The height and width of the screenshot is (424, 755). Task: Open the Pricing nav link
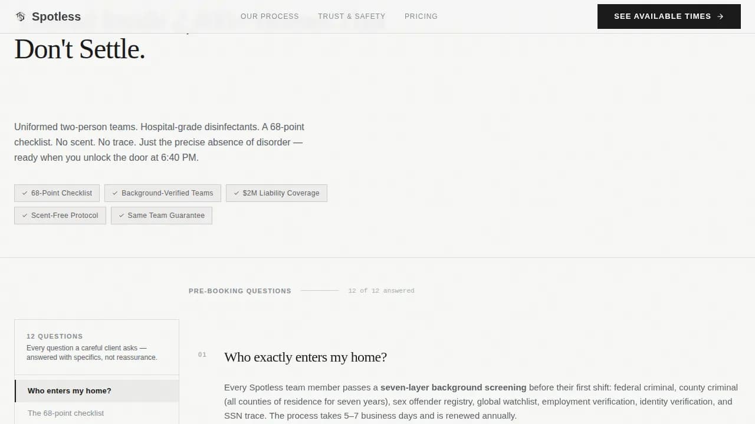(421, 16)
